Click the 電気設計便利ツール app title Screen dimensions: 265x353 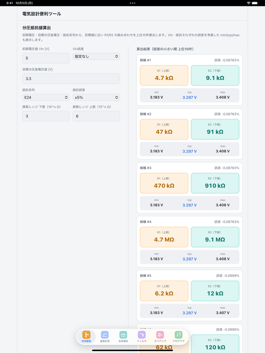(42, 14)
